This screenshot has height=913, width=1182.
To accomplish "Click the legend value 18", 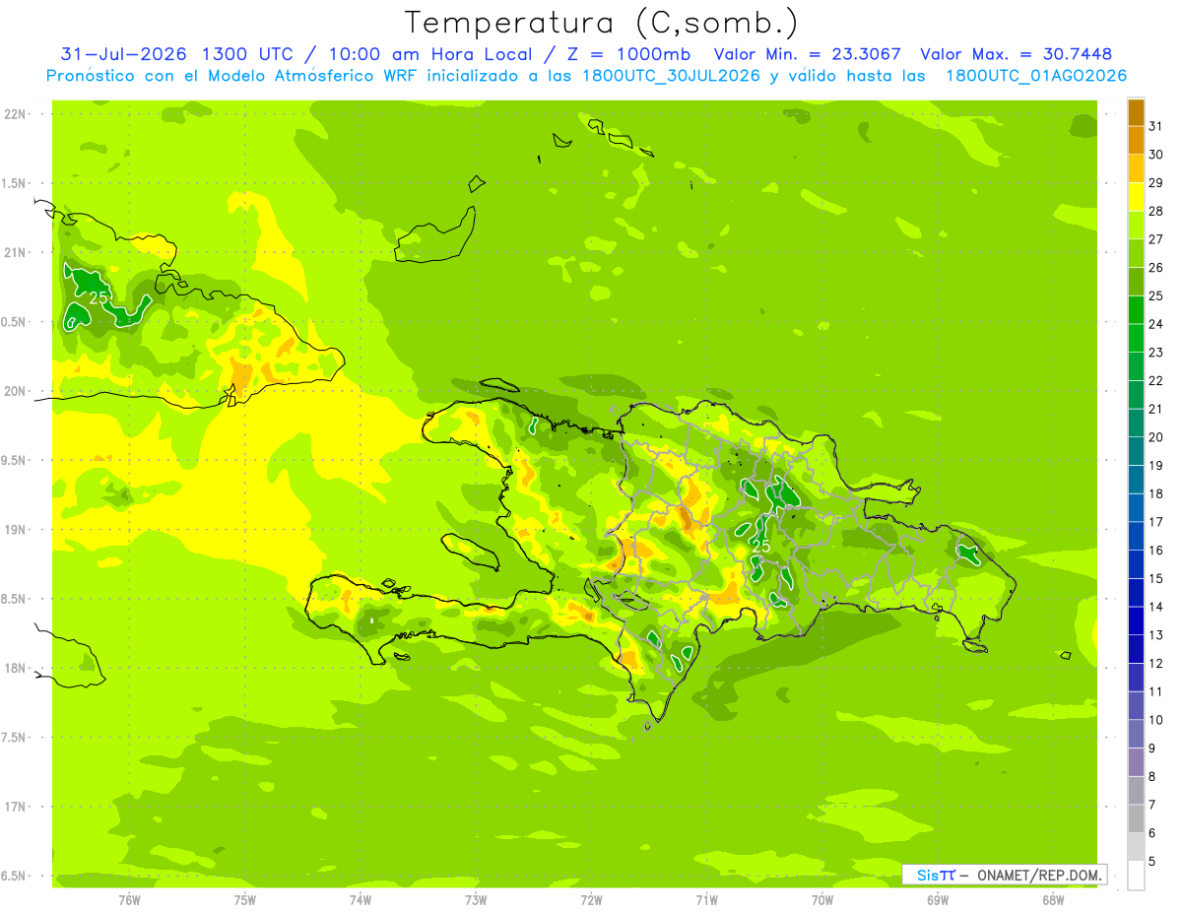I will pos(1156,494).
